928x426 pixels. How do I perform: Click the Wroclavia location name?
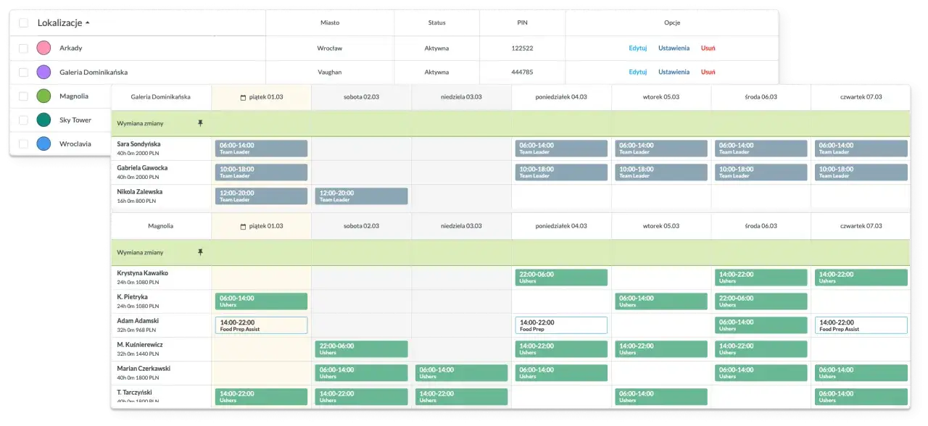click(75, 143)
